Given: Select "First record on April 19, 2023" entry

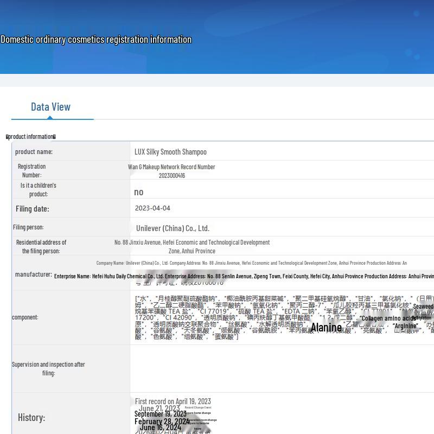Looking at the screenshot, I should (173, 401).
